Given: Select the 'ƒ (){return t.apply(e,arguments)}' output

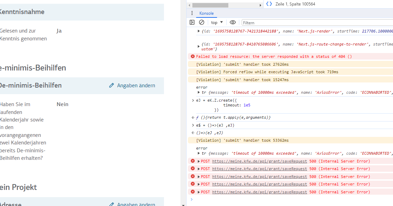Looking at the screenshot, I should 233,117.
